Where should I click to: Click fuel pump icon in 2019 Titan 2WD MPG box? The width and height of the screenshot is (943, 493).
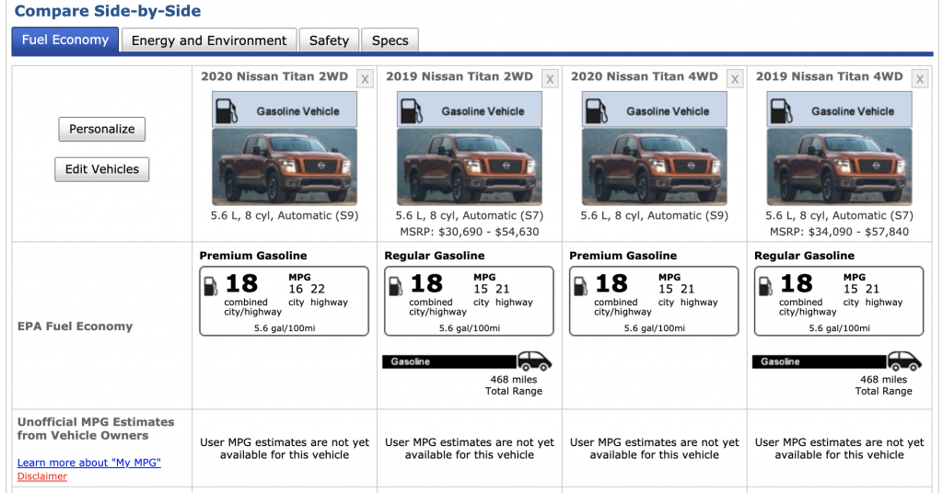coord(395,286)
